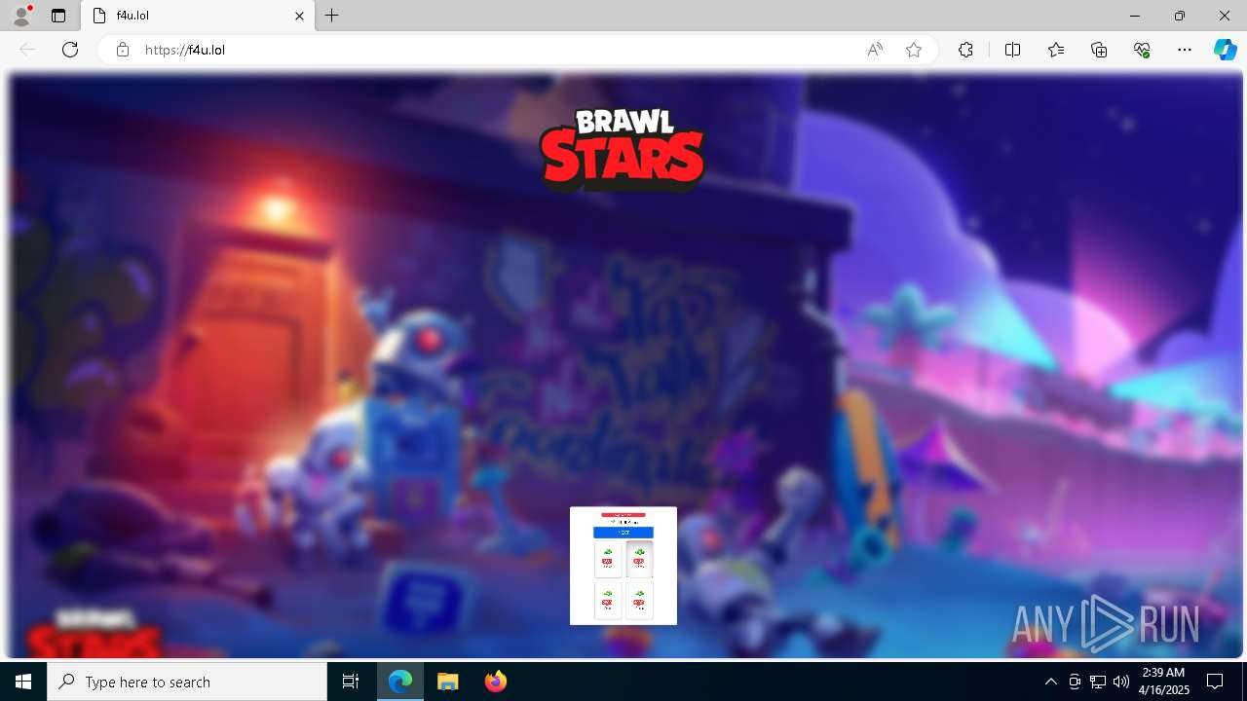
Task: Open network settings tray icon
Action: (x=1098, y=682)
